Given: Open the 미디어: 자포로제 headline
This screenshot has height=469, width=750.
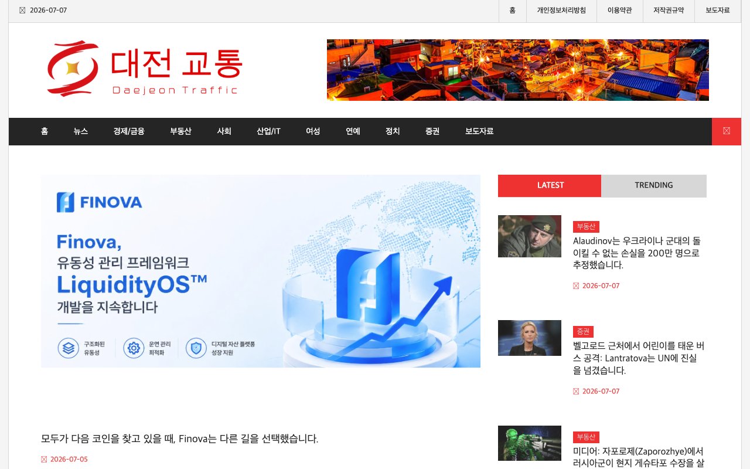Looking at the screenshot, I should coord(639,457).
